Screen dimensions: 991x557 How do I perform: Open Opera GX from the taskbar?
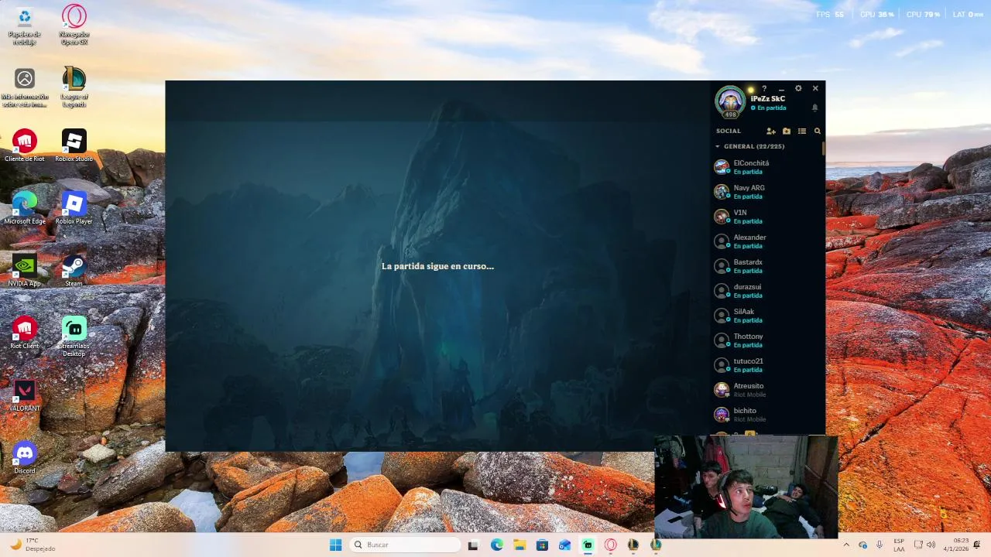pyautogui.click(x=610, y=545)
